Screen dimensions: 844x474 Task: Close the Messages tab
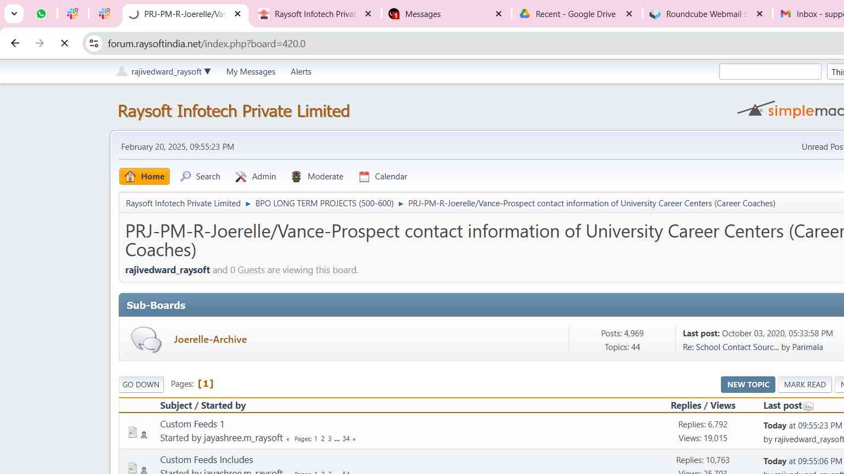pos(498,14)
